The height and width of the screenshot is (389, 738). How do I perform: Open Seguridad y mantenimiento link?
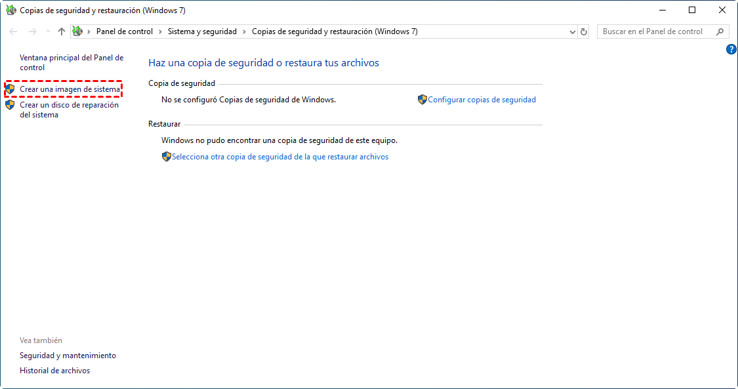(68, 356)
